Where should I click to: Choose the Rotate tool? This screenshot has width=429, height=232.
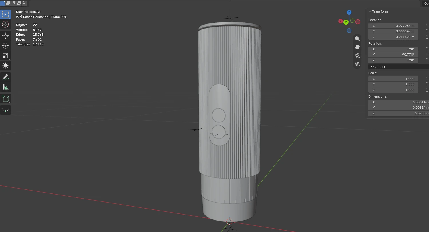[5, 46]
